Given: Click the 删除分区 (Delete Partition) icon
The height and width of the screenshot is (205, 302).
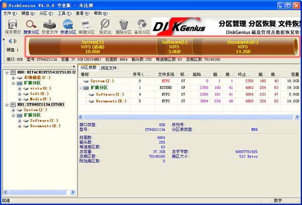Looking at the screenshot, I should (124, 26).
